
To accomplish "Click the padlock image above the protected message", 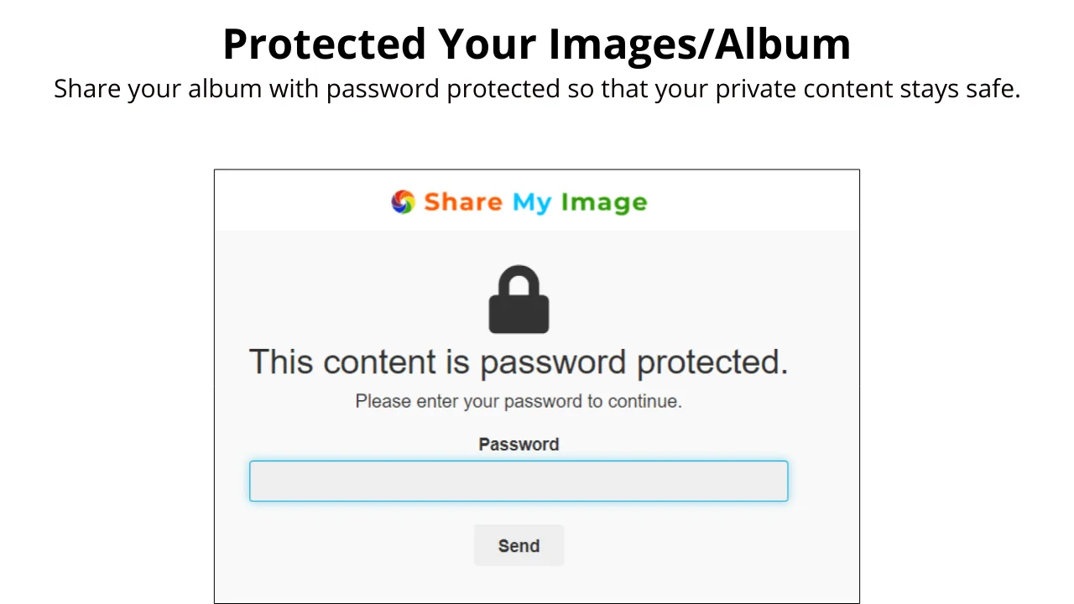I will pyautogui.click(x=519, y=299).
